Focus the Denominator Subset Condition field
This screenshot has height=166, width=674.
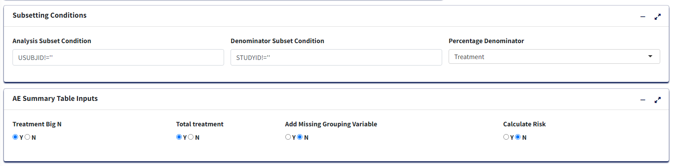pos(336,57)
